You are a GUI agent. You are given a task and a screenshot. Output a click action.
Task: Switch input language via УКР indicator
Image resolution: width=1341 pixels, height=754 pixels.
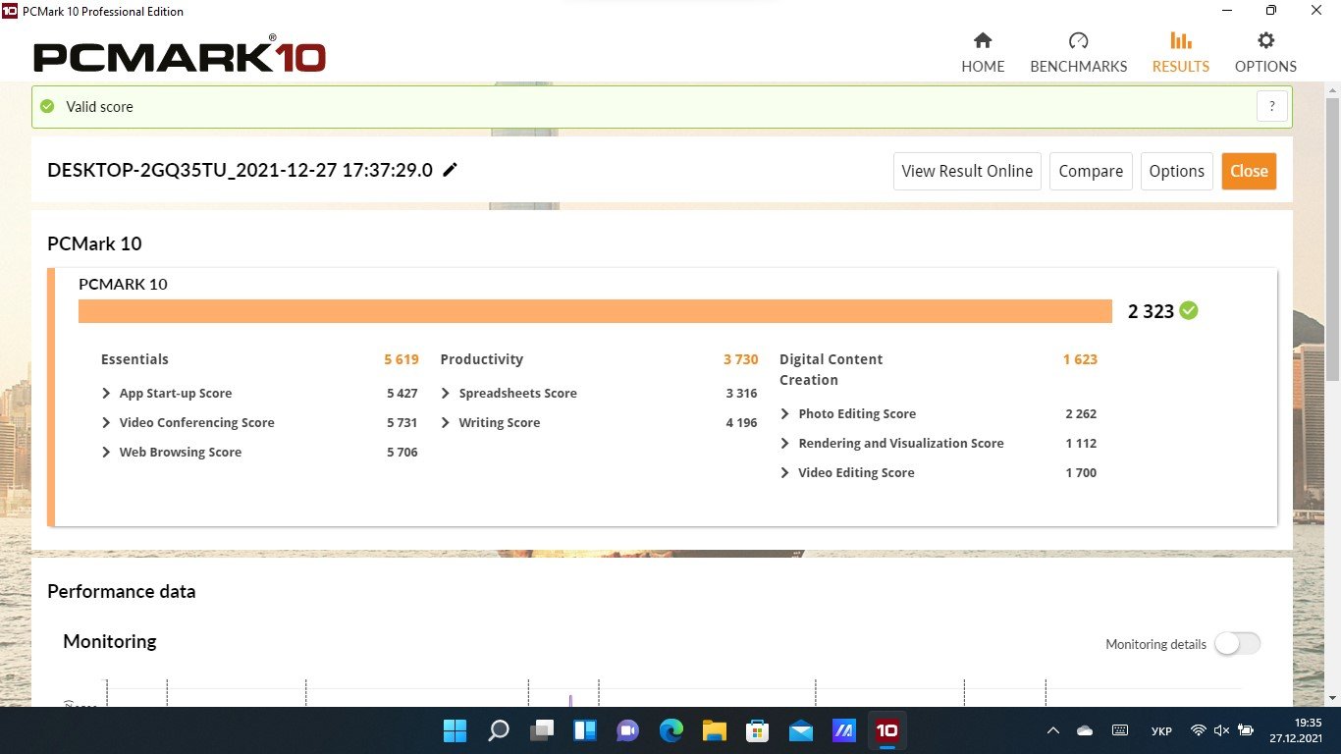click(x=1161, y=730)
